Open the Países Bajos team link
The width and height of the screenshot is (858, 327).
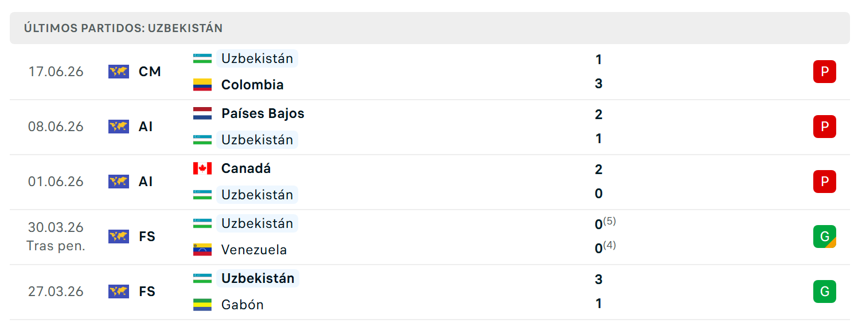[x=263, y=113]
